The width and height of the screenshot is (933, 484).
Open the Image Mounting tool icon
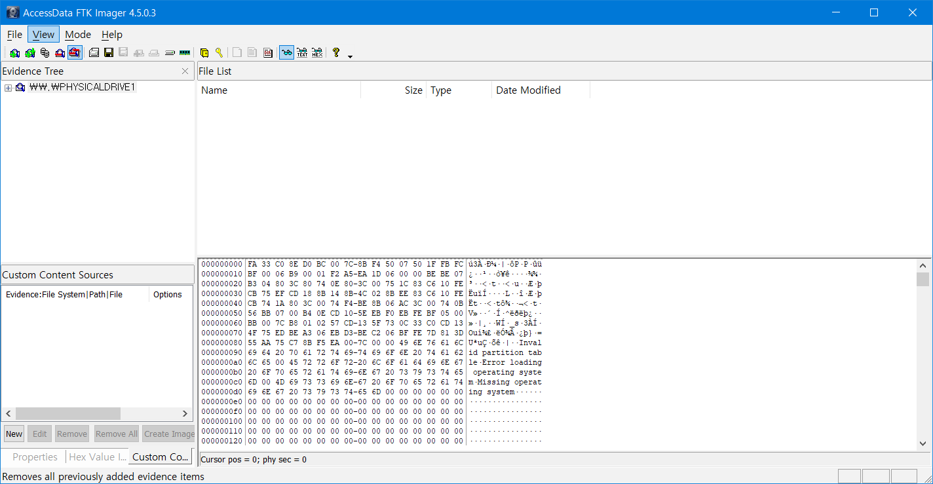point(45,53)
